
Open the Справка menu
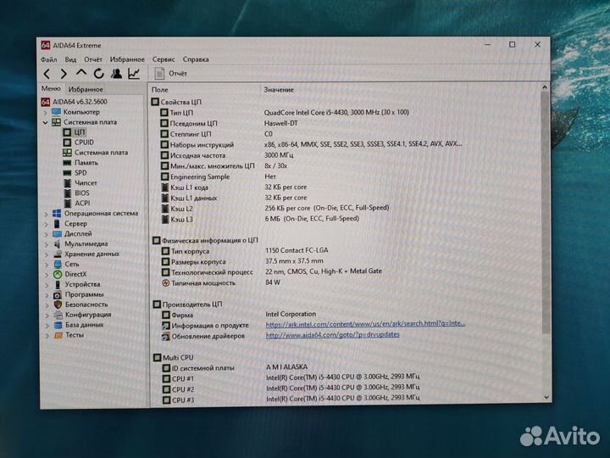point(196,59)
